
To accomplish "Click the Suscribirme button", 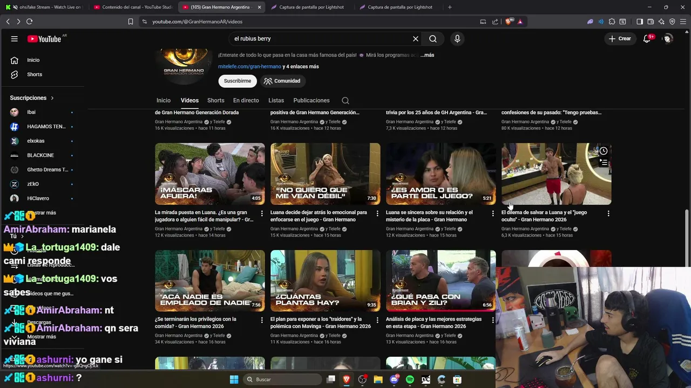I will tap(238, 81).
